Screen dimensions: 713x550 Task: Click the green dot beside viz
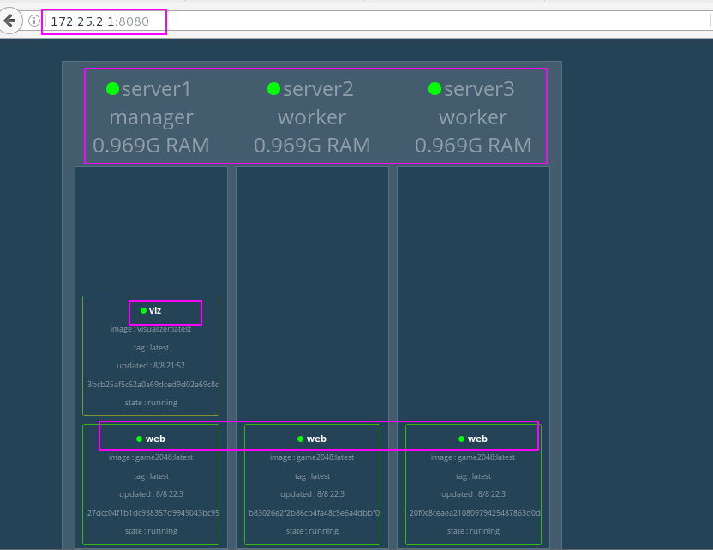tap(143, 310)
